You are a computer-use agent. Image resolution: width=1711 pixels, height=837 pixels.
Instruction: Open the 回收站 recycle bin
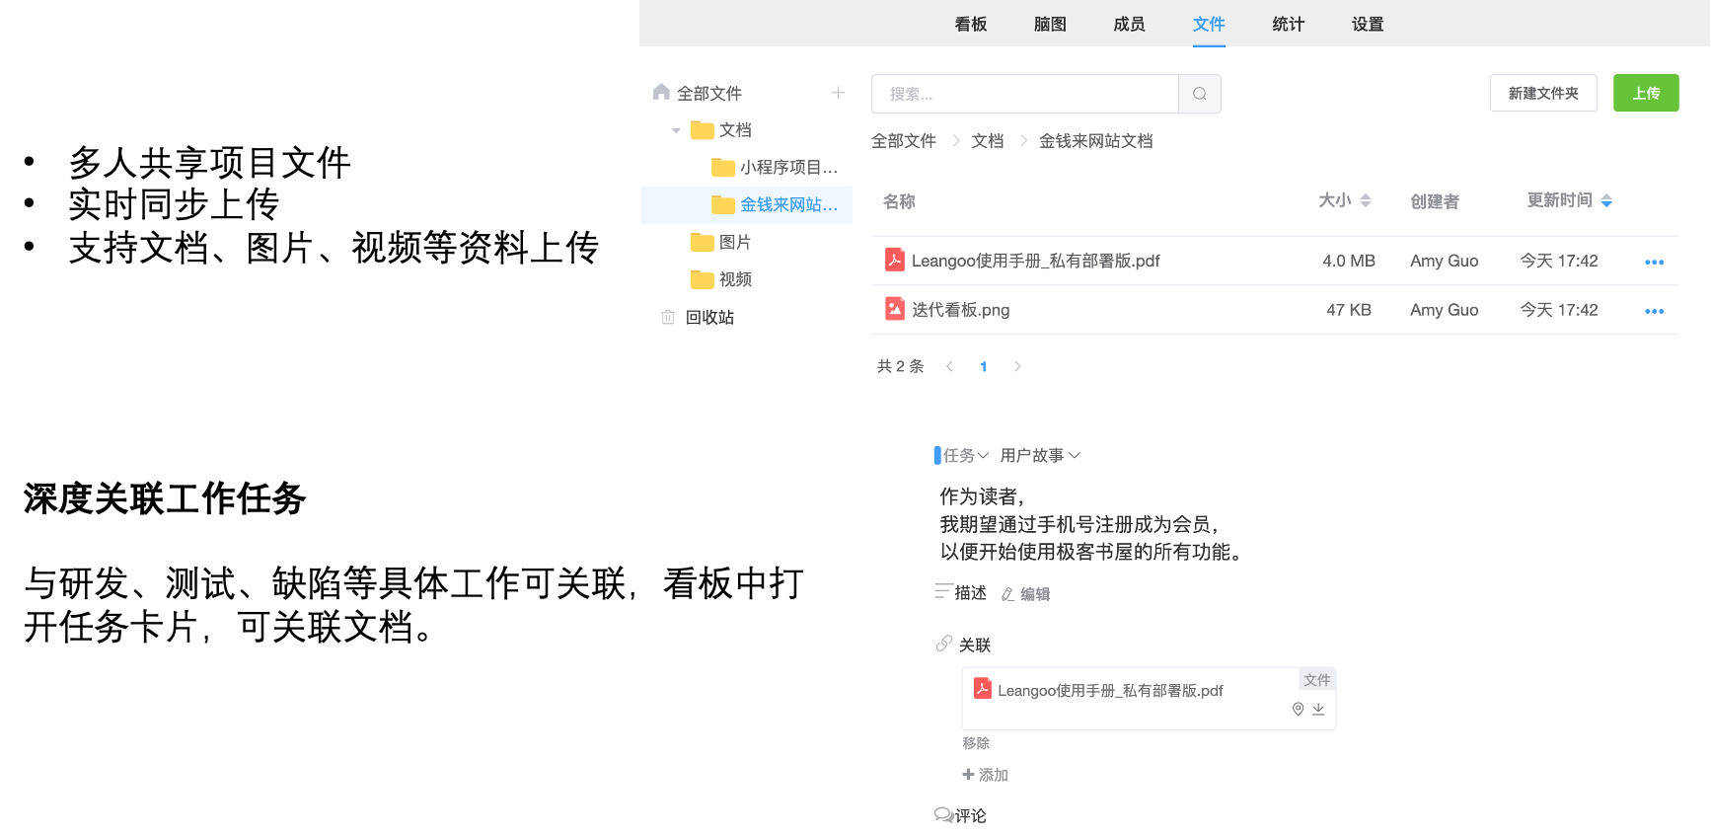(709, 318)
